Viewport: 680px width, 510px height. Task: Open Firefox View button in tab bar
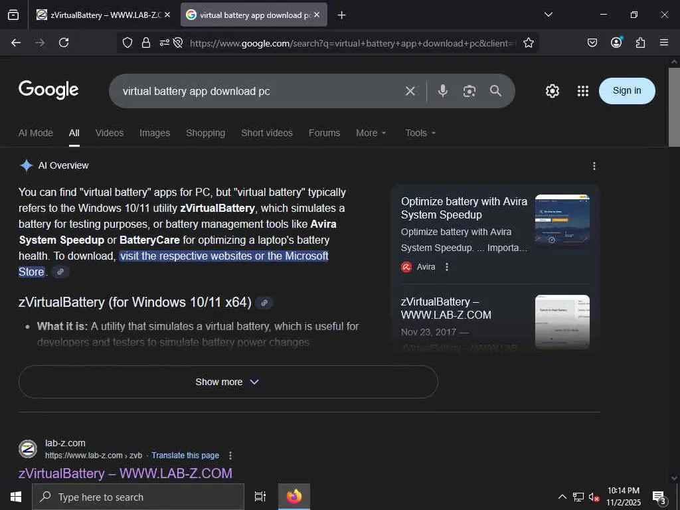coord(13,15)
